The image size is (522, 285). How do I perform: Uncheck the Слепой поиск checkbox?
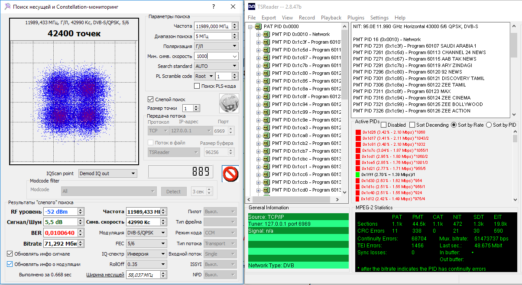coord(151,99)
